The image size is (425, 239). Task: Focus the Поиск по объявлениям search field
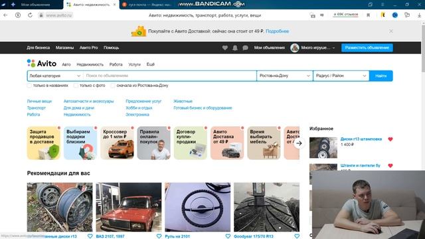coord(170,76)
